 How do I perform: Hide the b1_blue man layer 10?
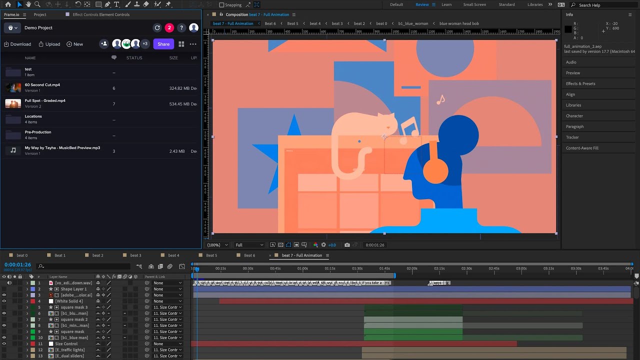[x=4, y=337]
